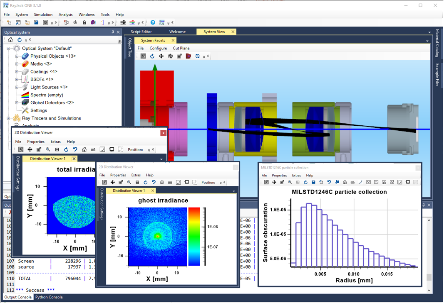Screen dimensions: 444x303
Task: Click the zoom magnifier icon in Distribution Viewer
Action: tap(48, 149)
